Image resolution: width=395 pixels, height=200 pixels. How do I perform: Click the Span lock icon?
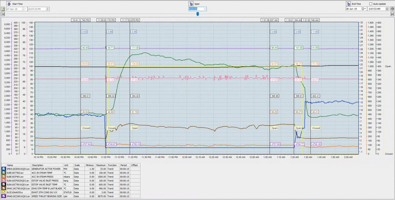191,4
